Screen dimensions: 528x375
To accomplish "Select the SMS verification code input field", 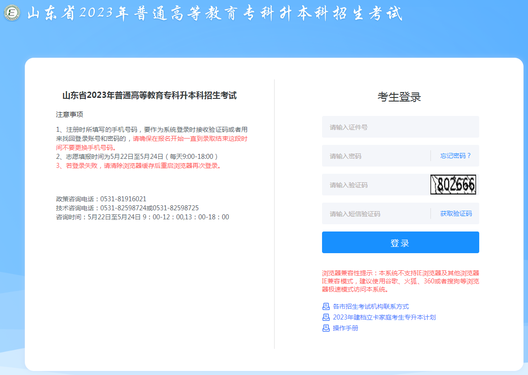I will 370,213.
